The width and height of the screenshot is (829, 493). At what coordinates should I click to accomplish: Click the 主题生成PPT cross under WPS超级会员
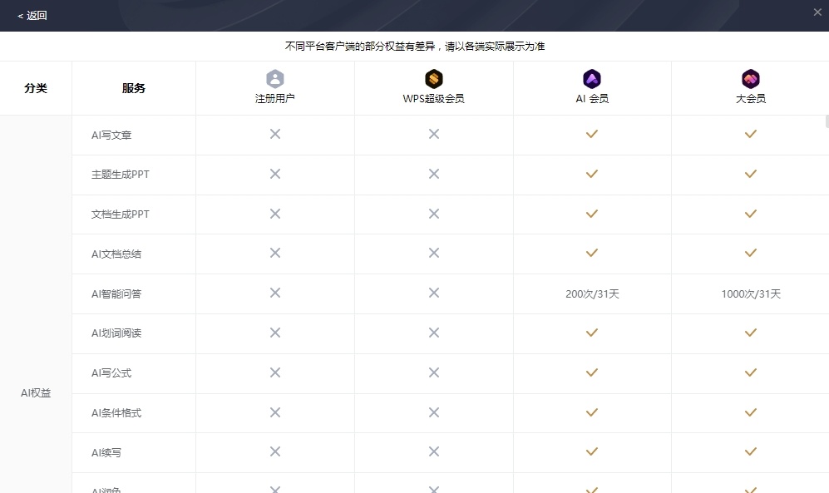coord(433,174)
